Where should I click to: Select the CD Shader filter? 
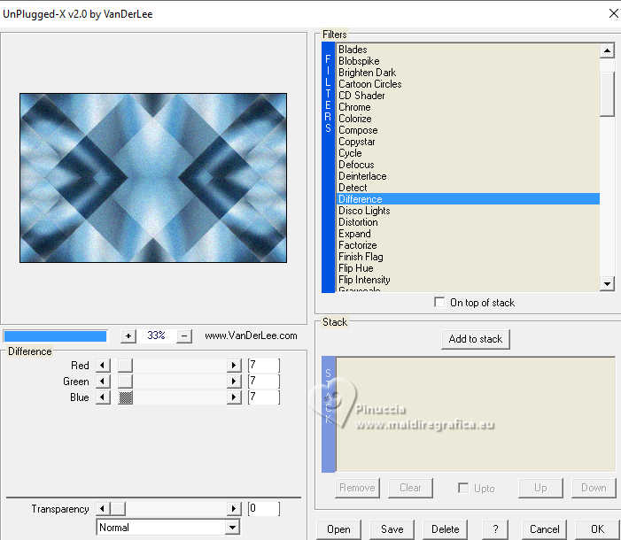point(468,96)
